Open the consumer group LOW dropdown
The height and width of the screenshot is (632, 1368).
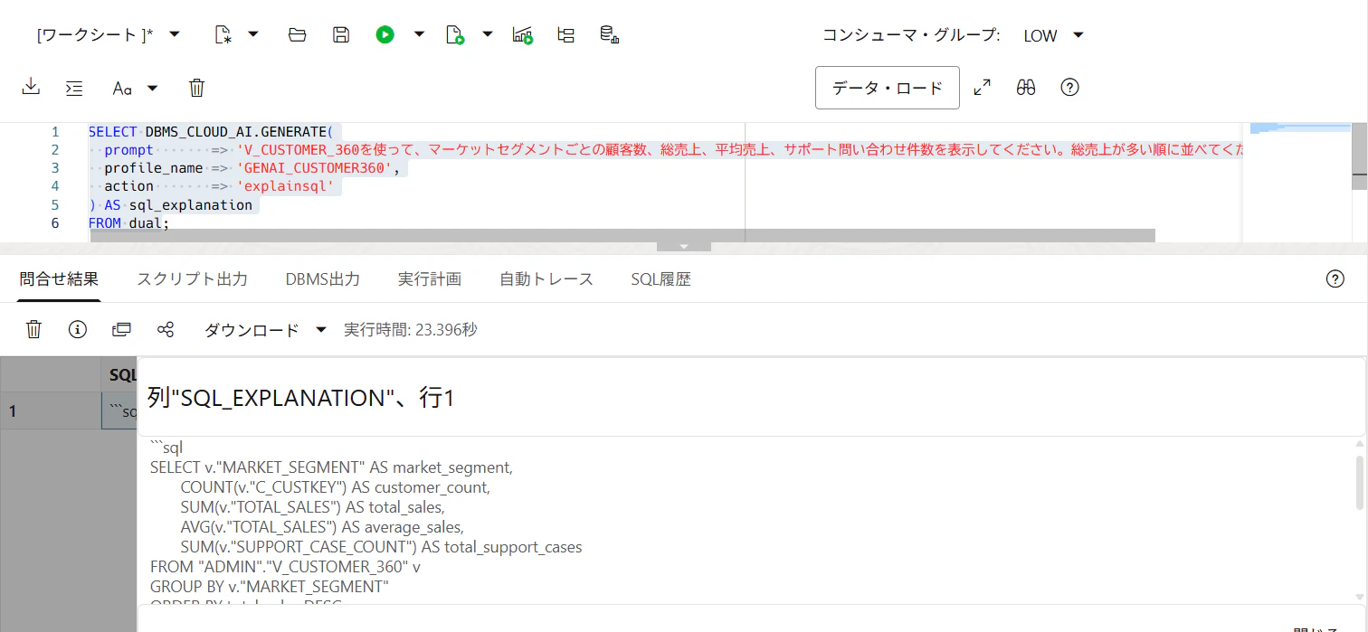[1053, 35]
